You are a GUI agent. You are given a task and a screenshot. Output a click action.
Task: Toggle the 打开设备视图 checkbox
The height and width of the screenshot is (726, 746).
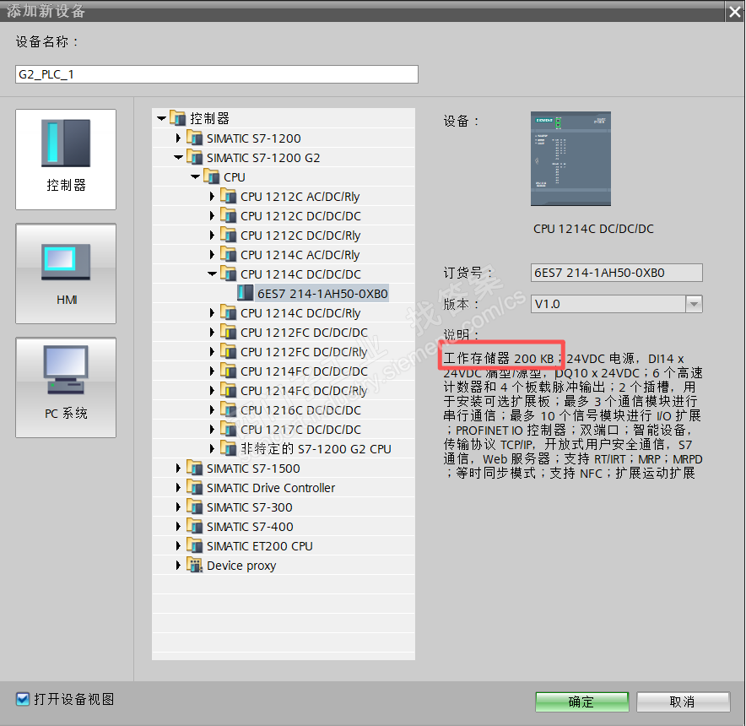[x=22, y=699]
